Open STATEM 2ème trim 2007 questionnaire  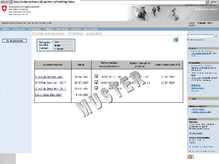(x=50, y=83)
